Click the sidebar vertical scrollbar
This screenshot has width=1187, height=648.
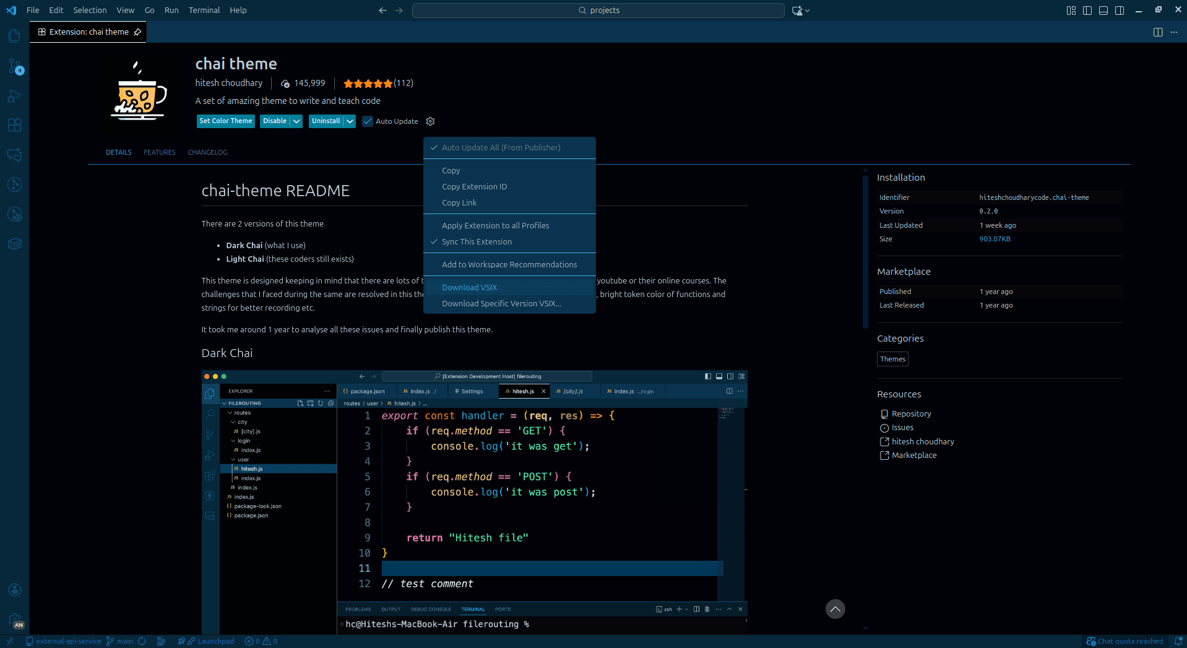pos(865,253)
